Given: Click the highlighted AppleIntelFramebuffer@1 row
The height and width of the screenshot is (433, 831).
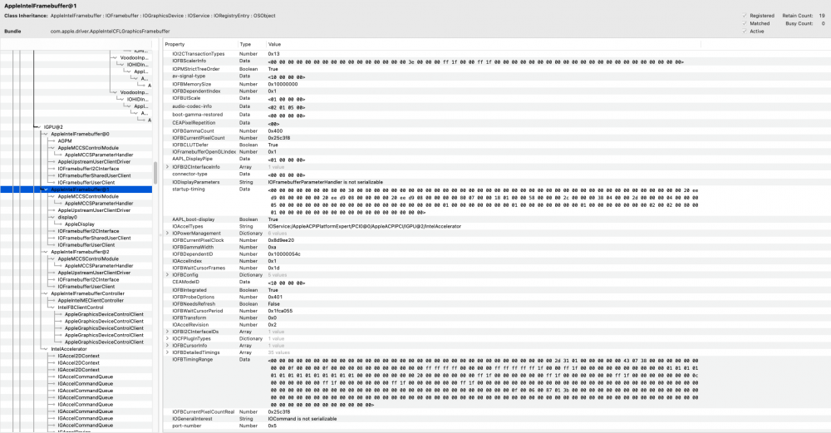Looking at the screenshot, I should coord(76,189).
